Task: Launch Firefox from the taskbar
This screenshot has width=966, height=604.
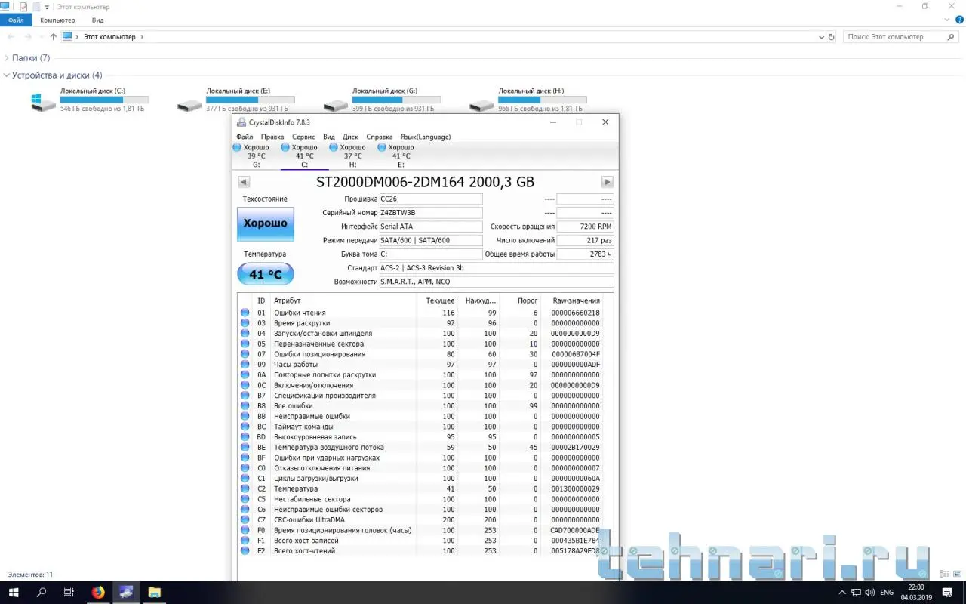Action: (98, 593)
